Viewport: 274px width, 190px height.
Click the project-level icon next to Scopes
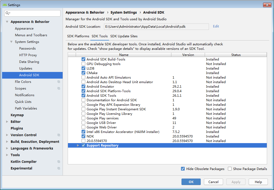pyautogui.click(x=59, y=88)
